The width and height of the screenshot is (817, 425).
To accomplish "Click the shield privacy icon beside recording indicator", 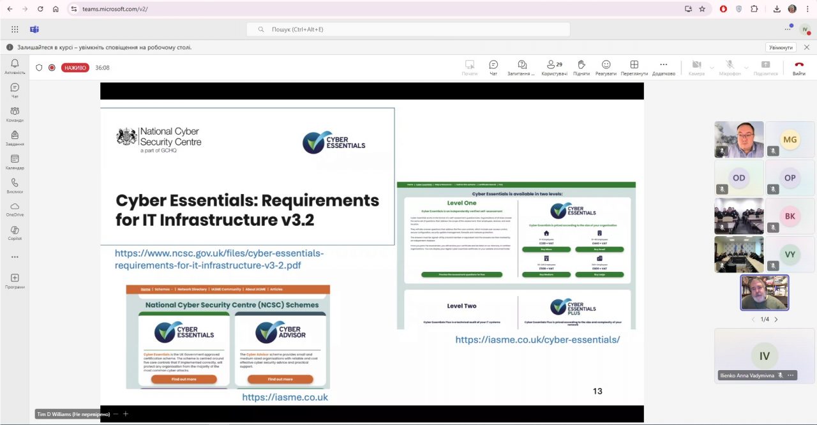I will pyautogui.click(x=39, y=68).
